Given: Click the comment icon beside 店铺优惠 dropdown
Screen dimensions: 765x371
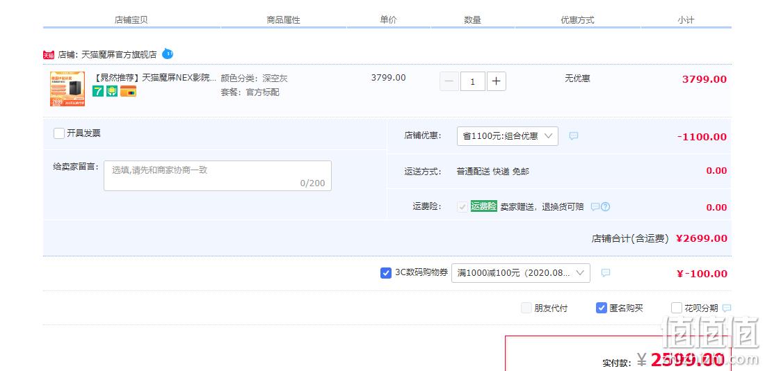Looking at the screenshot, I should 574,136.
